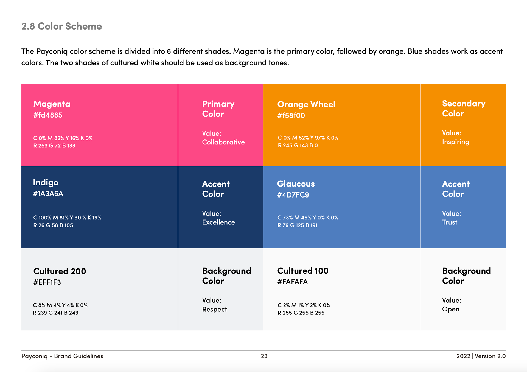Click the #1A3A6A hex code text
Viewport: 527px width, 372px height.
click(x=48, y=194)
